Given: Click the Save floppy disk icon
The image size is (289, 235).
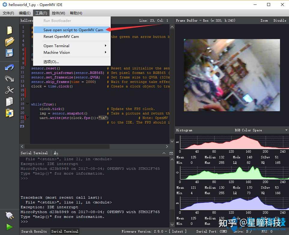Looking at the screenshot, I should 10,53.
